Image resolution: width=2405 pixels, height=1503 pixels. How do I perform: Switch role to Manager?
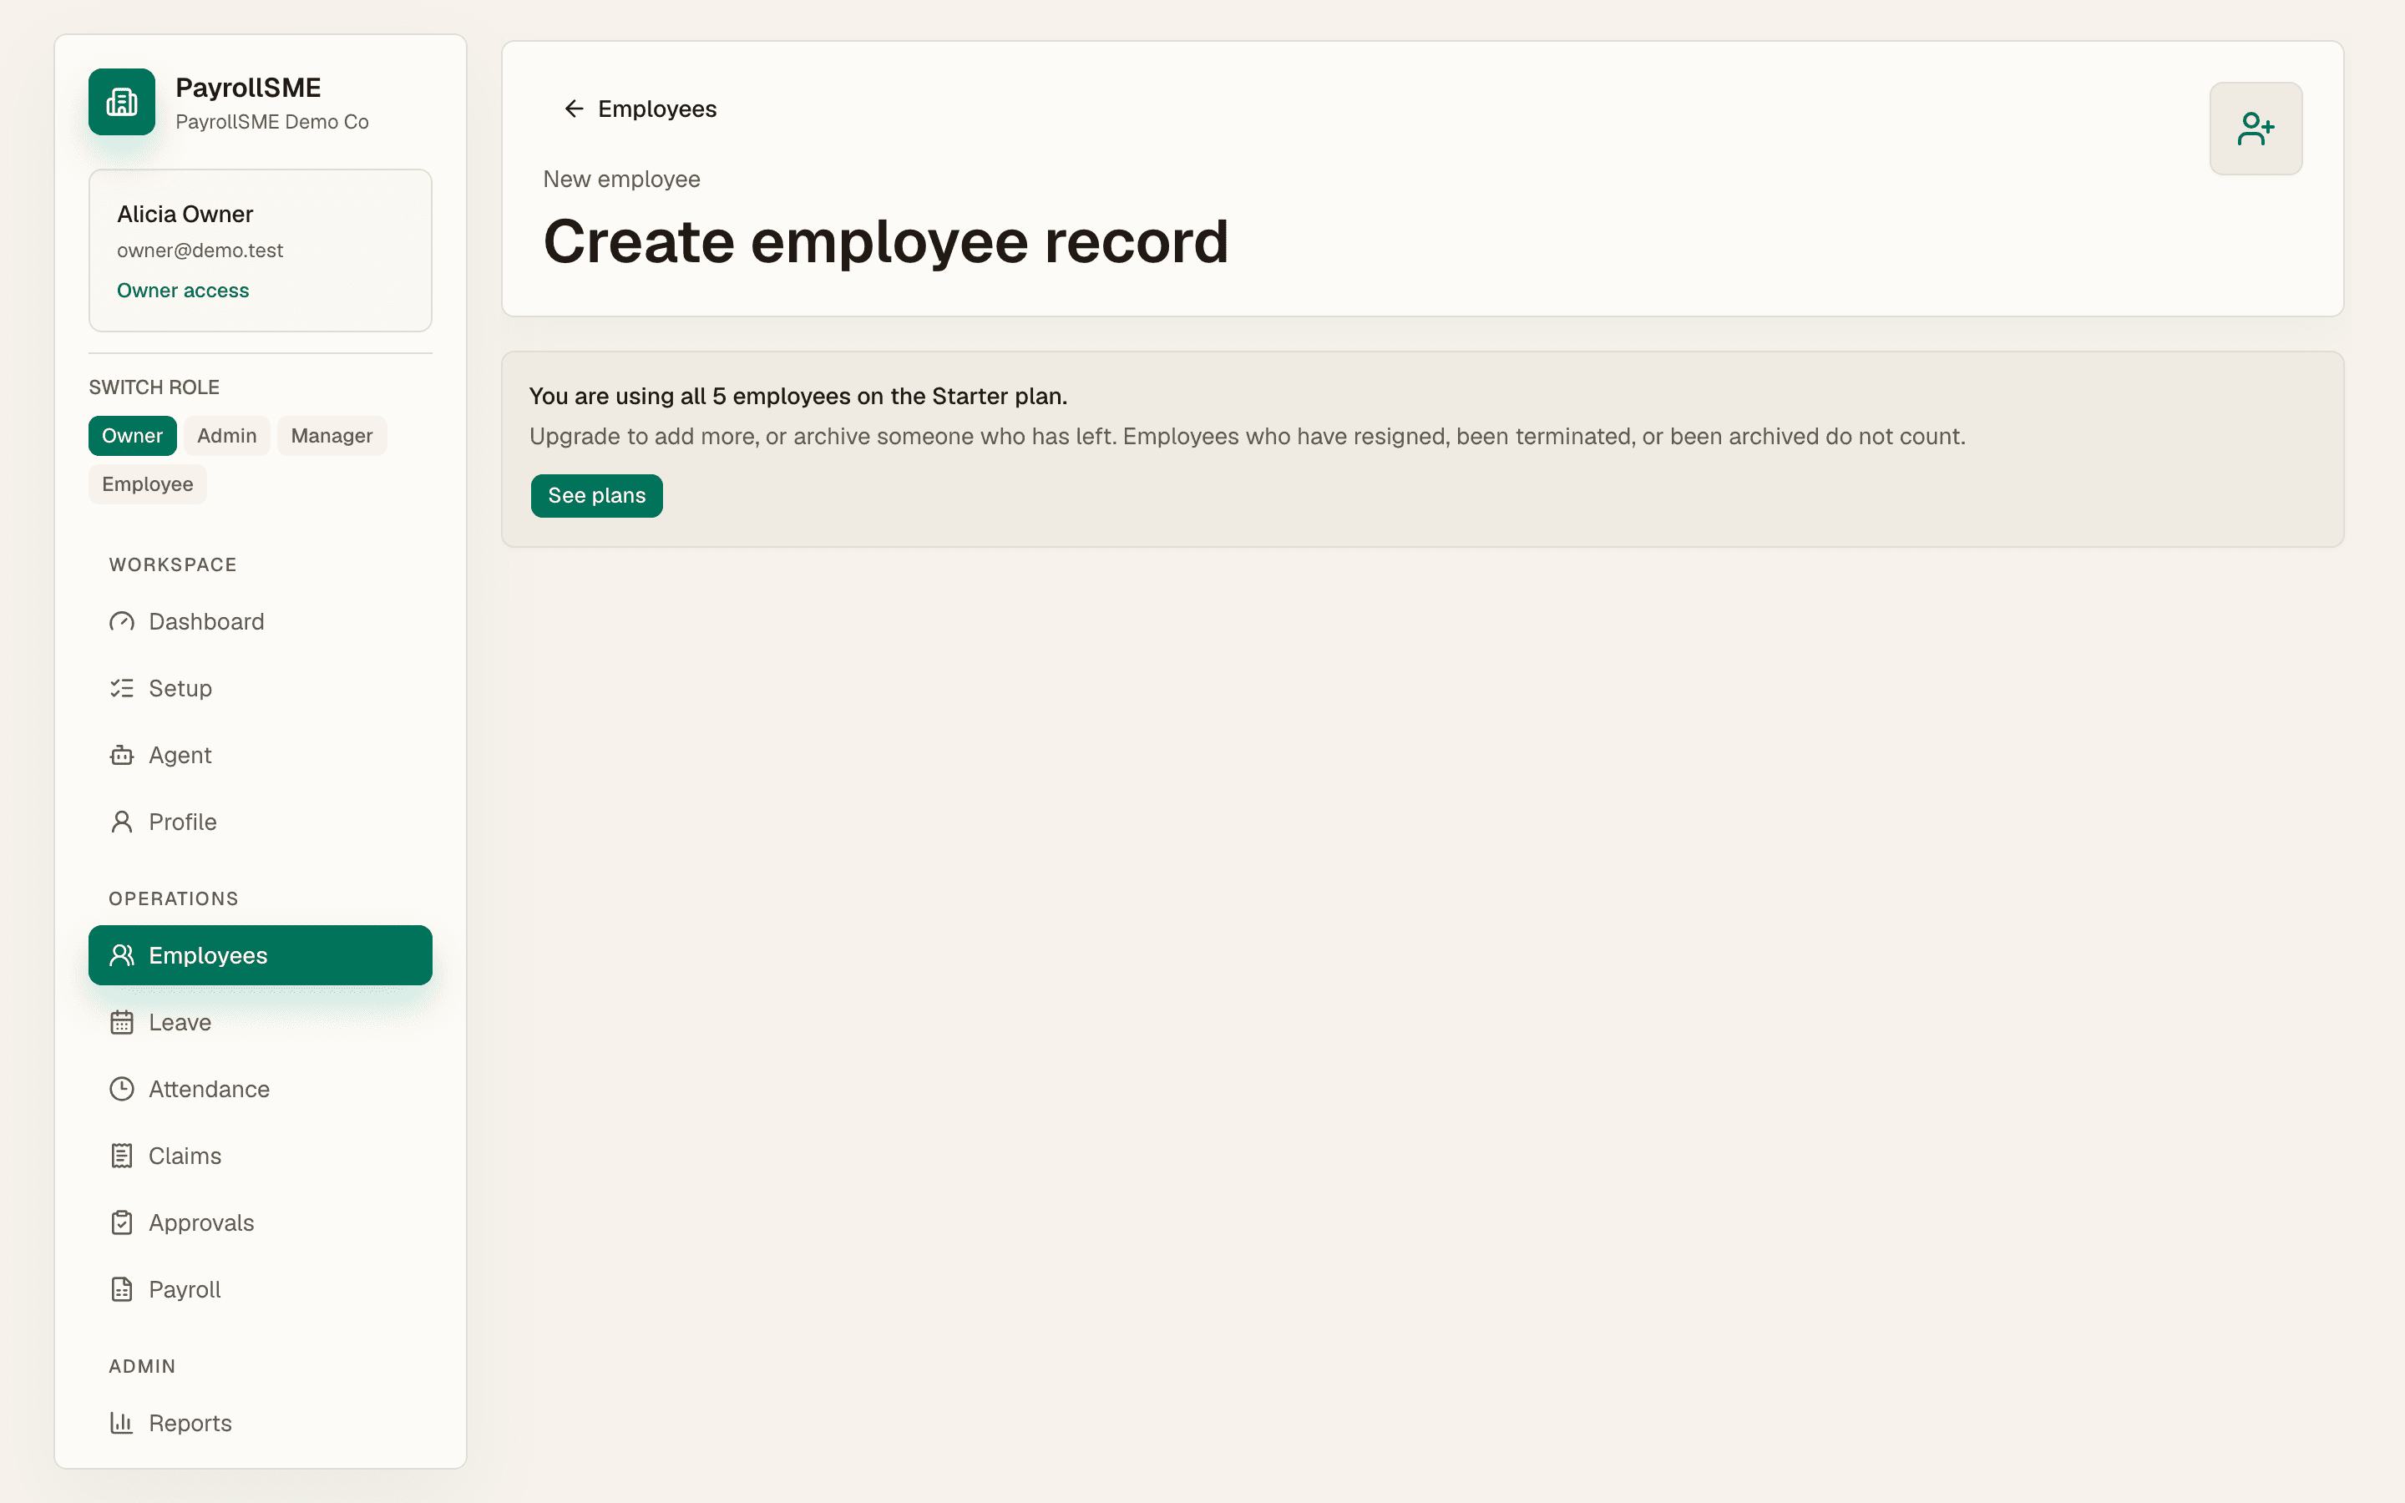tap(332, 435)
